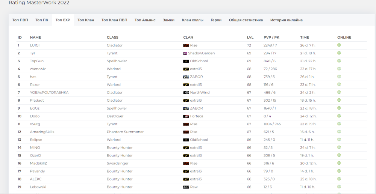Open the Замки tab
The height and width of the screenshot is (194, 376).
pos(168,20)
